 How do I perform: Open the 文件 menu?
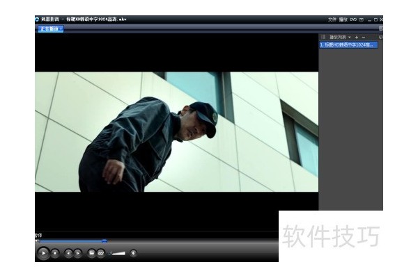(332, 19)
